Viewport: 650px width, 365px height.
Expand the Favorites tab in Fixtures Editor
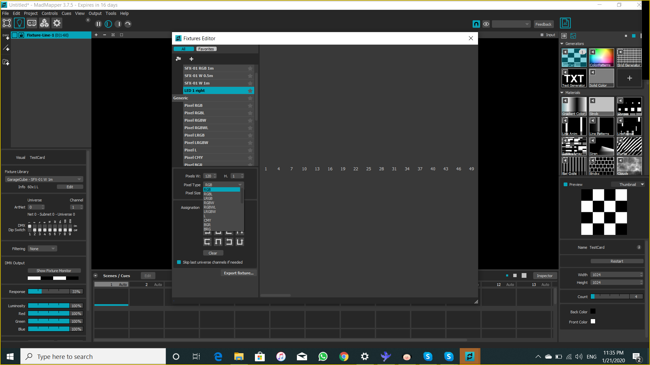pyautogui.click(x=206, y=49)
